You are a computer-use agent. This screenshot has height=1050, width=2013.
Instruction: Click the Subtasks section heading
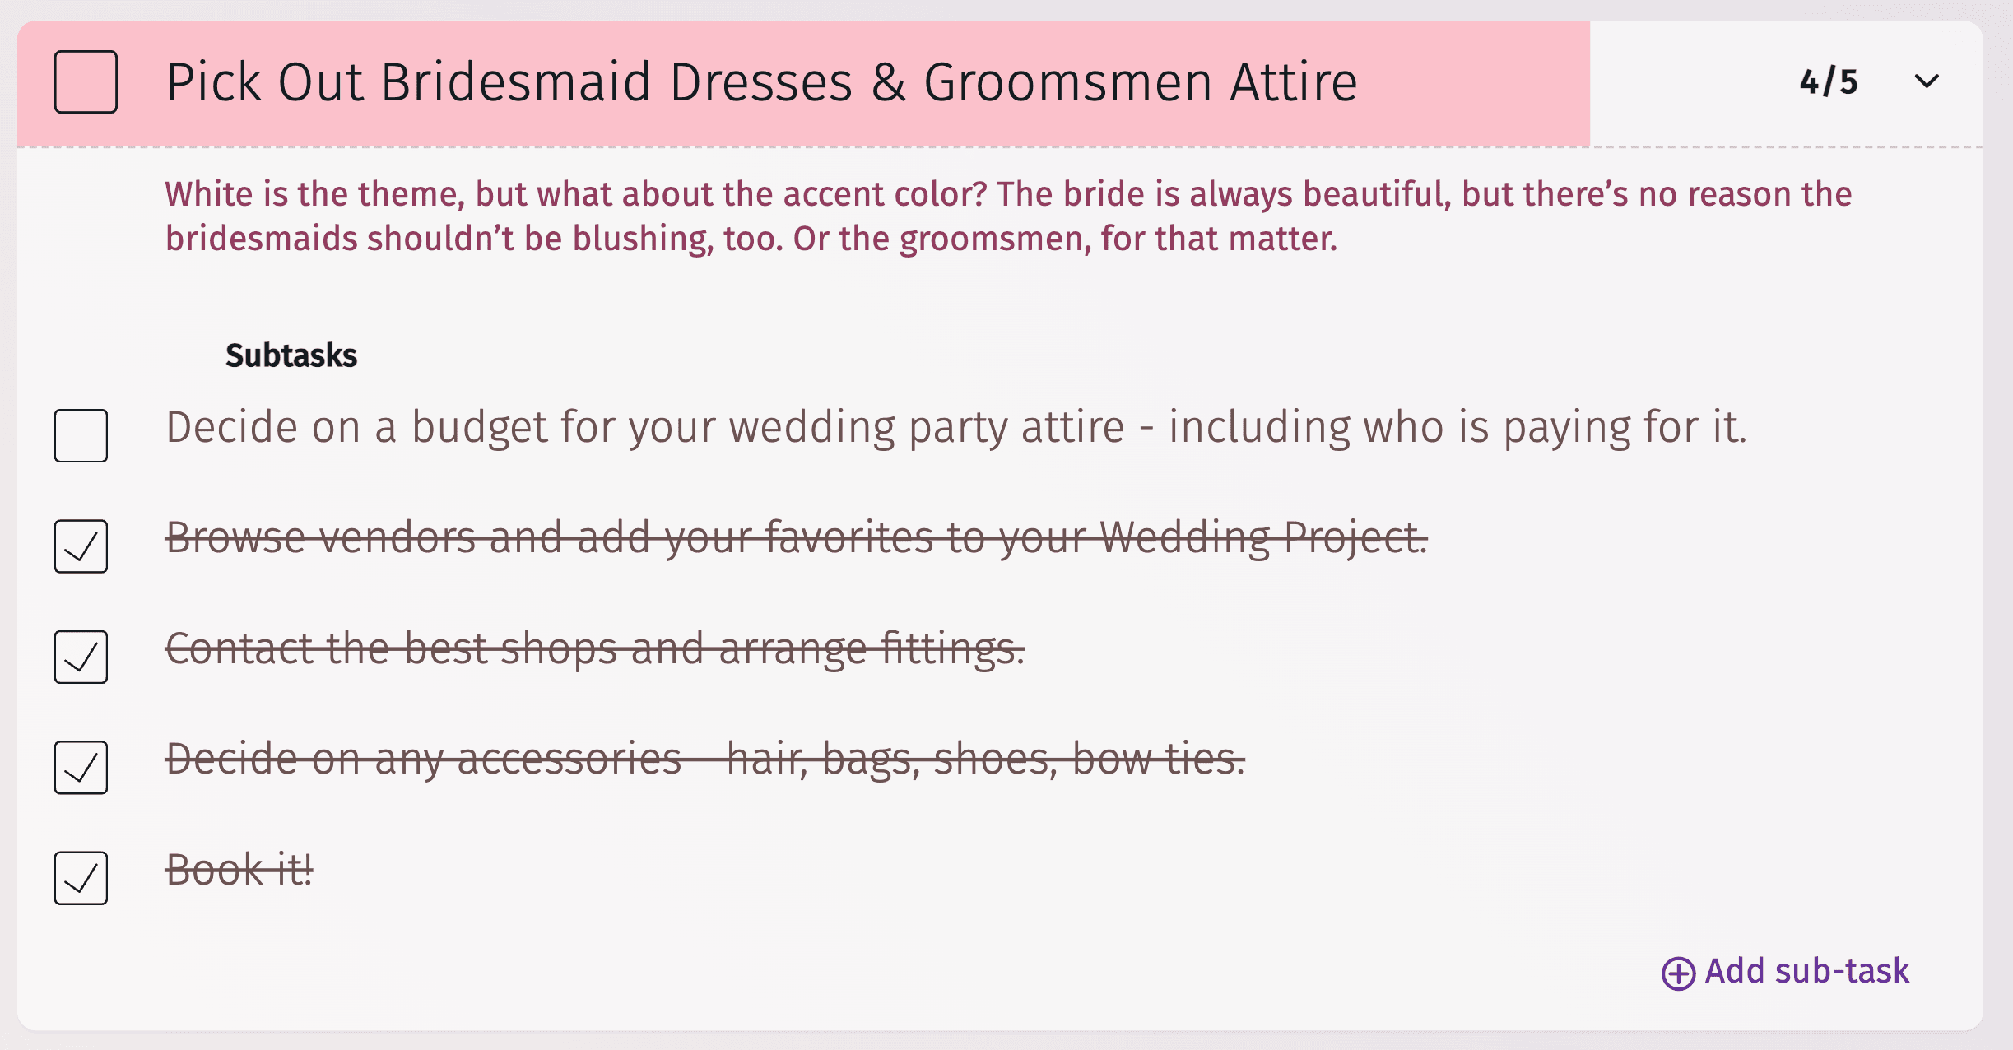291,355
